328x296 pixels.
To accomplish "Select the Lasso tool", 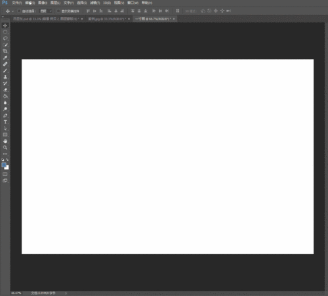I will point(5,39).
